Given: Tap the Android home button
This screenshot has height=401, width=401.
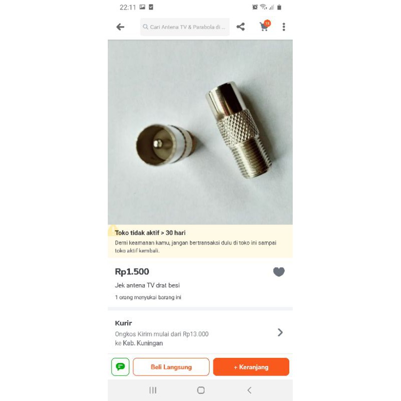Looking at the screenshot, I should pos(201,390).
